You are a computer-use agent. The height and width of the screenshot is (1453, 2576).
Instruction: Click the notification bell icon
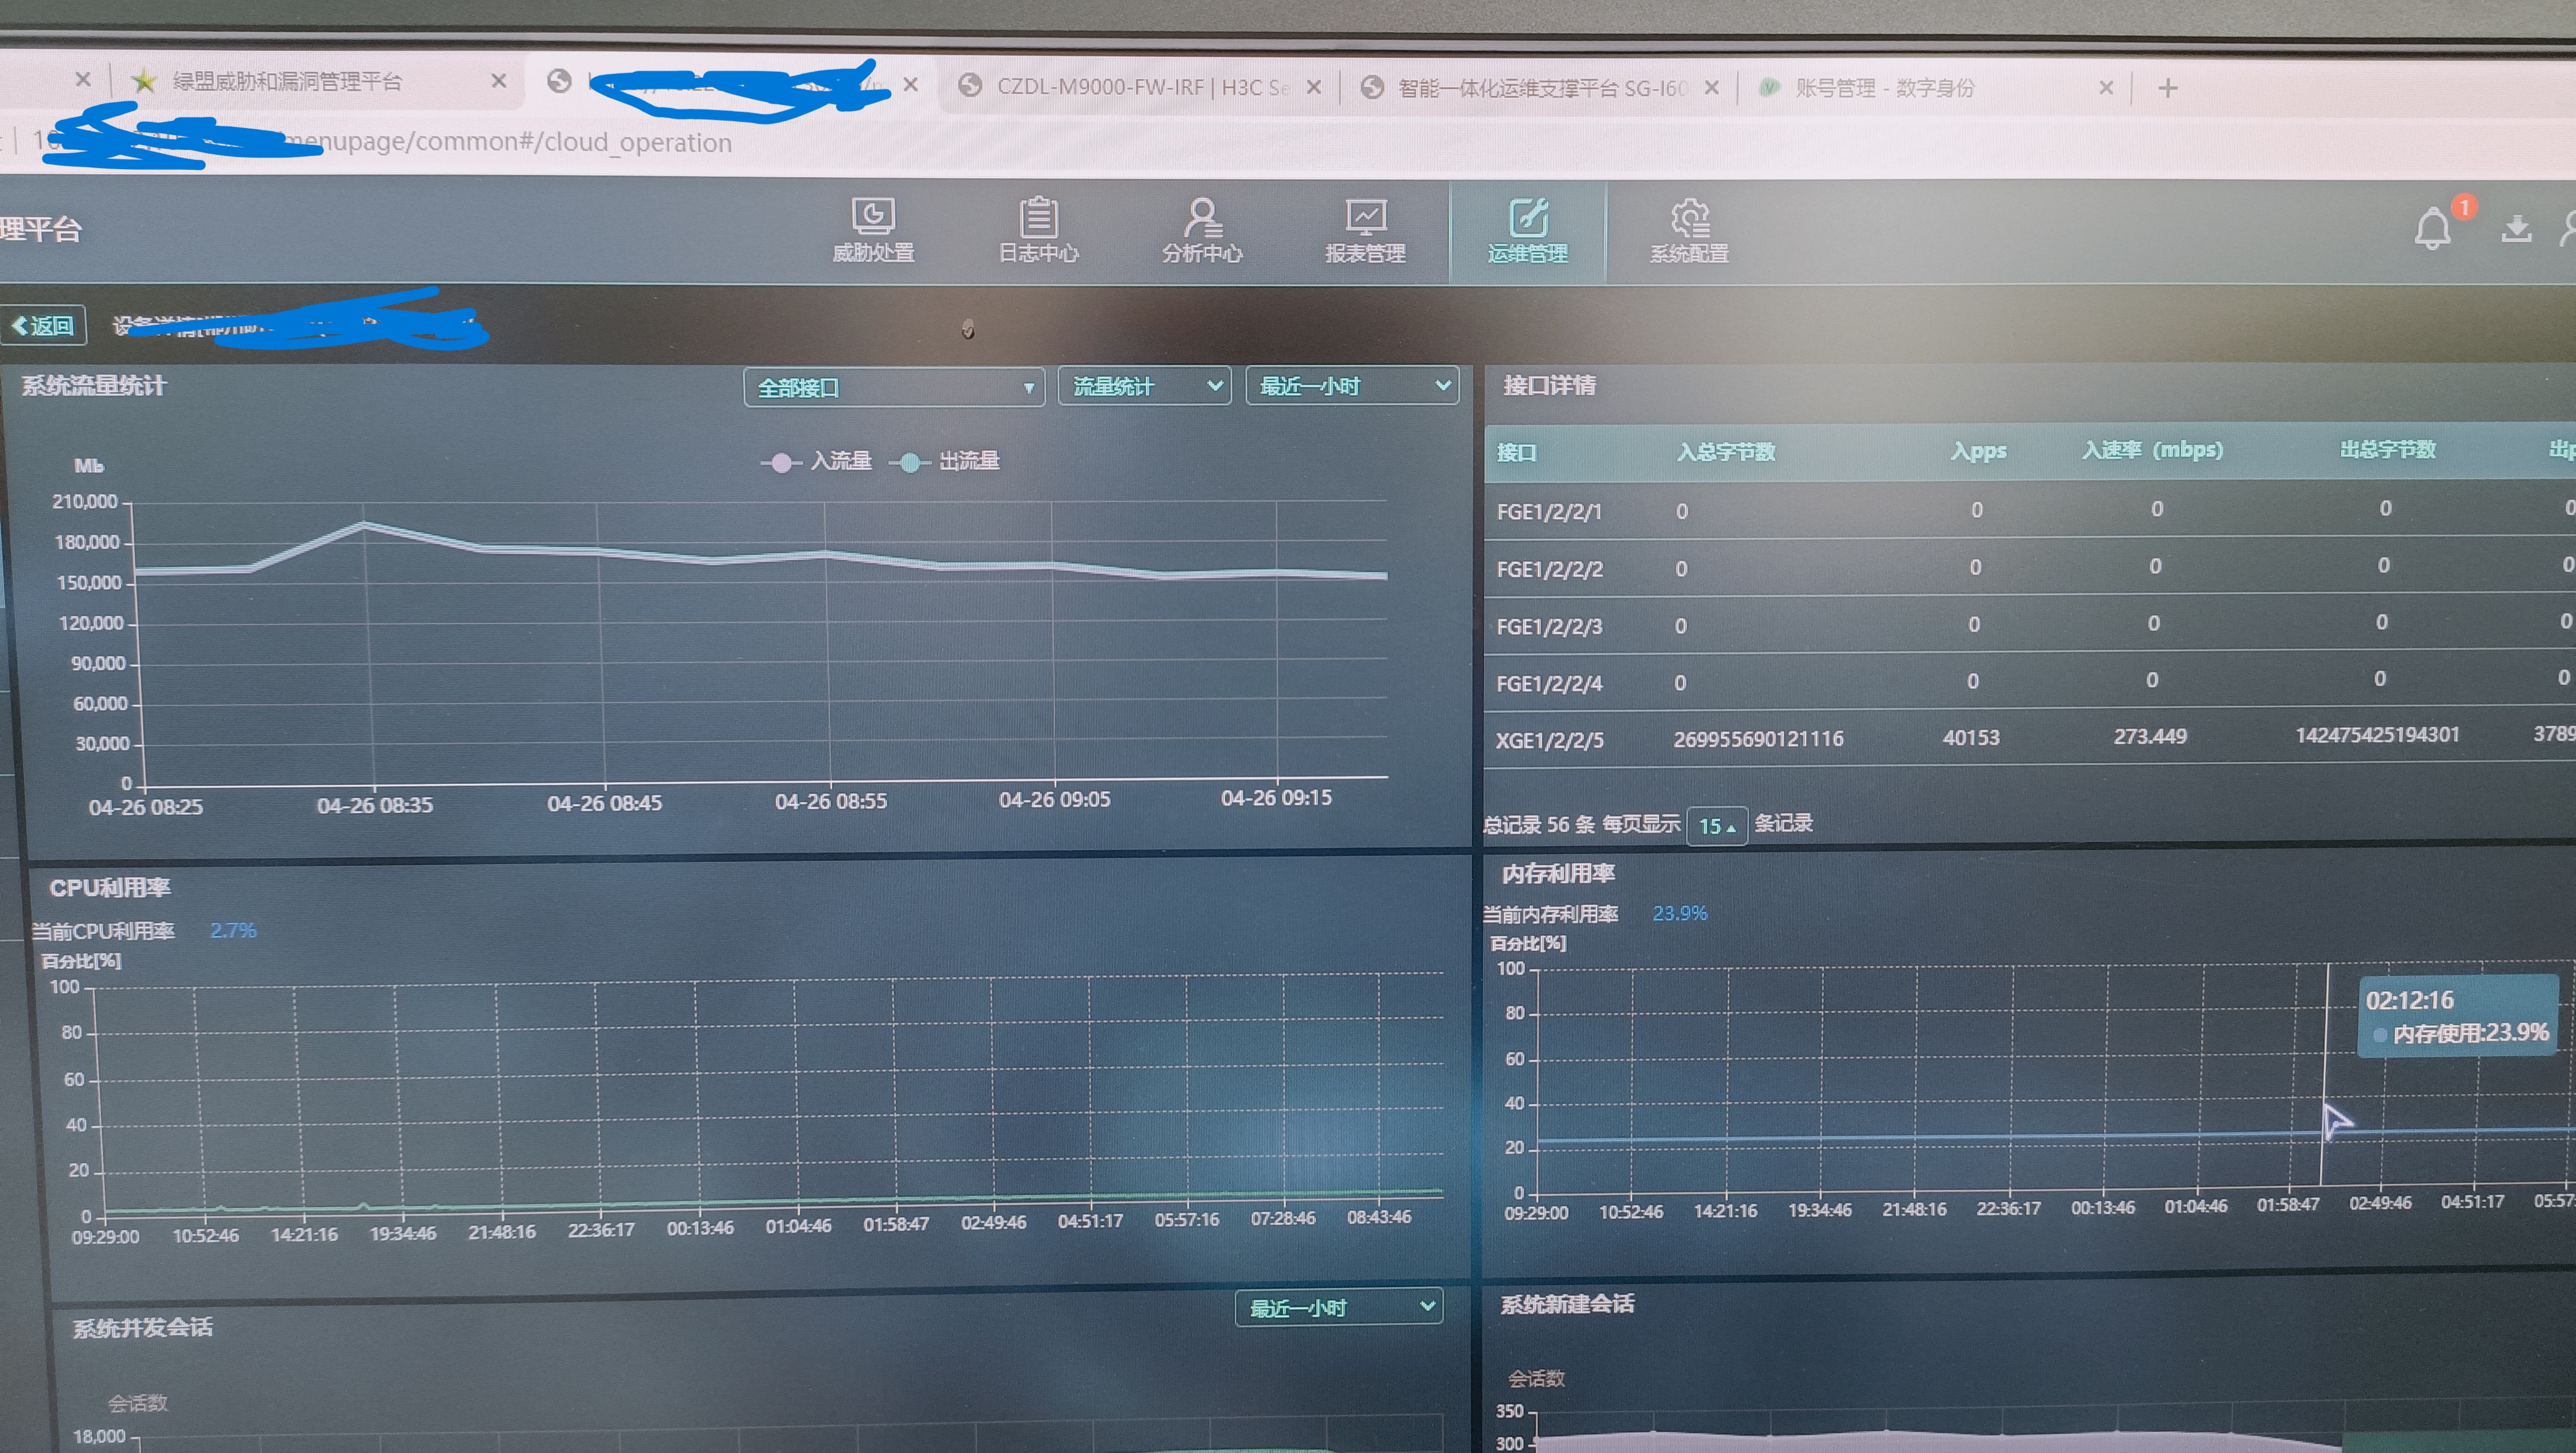pos(2432,229)
